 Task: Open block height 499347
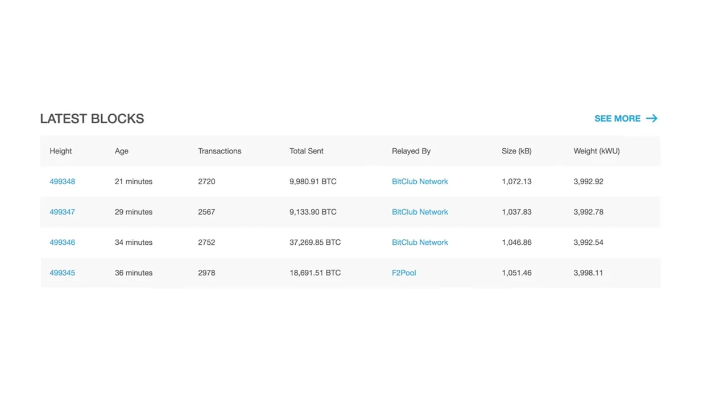62,212
